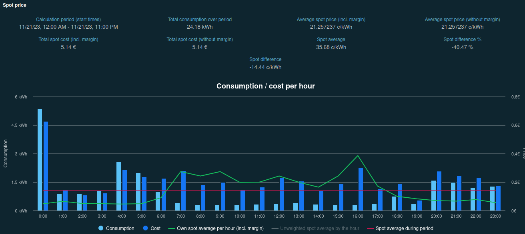This screenshot has height=234, width=525.
Task: Click the Spot price heading
Action: 14,5
